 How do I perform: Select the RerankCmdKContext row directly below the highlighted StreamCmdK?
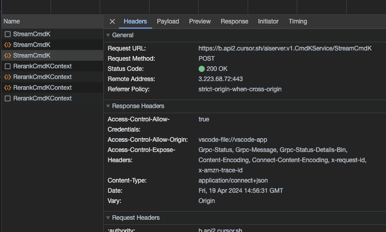click(x=53, y=66)
